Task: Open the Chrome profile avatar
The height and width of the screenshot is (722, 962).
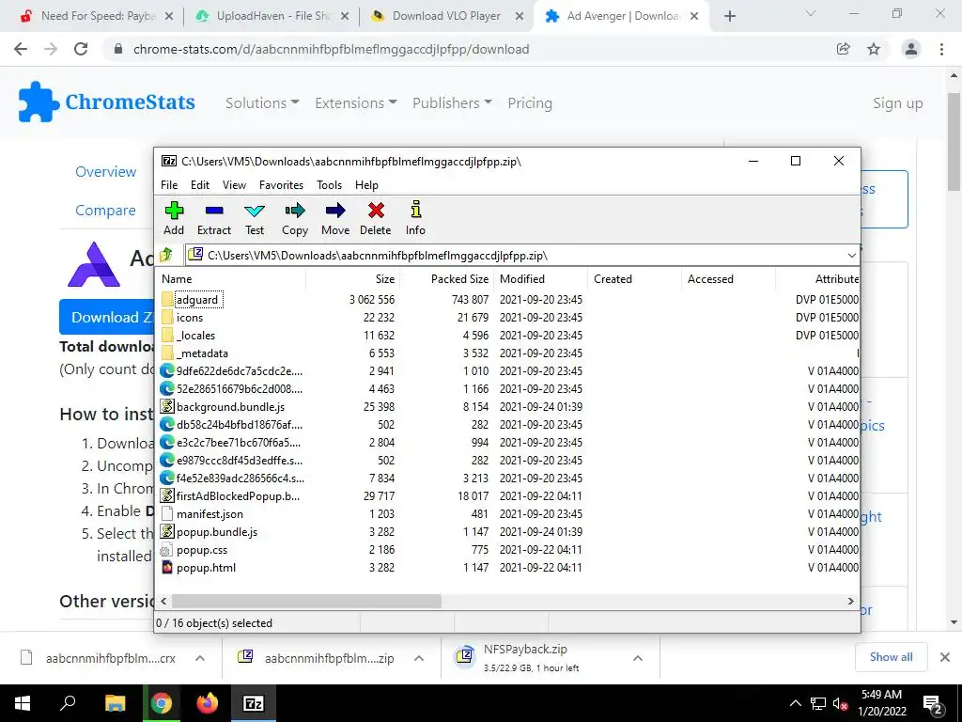Action: pyautogui.click(x=911, y=49)
